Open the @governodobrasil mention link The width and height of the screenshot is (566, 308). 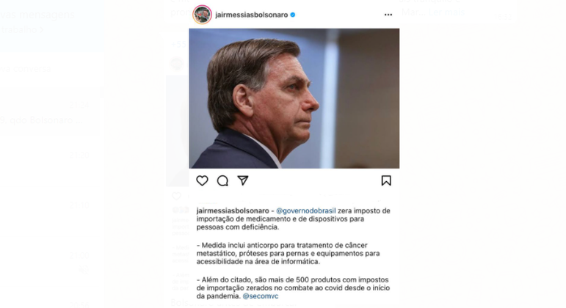click(x=305, y=210)
